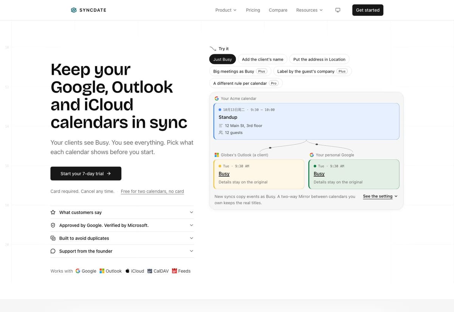Click the Outlook icon beside Globex's Outlook
454x312 pixels.
tap(217, 155)
